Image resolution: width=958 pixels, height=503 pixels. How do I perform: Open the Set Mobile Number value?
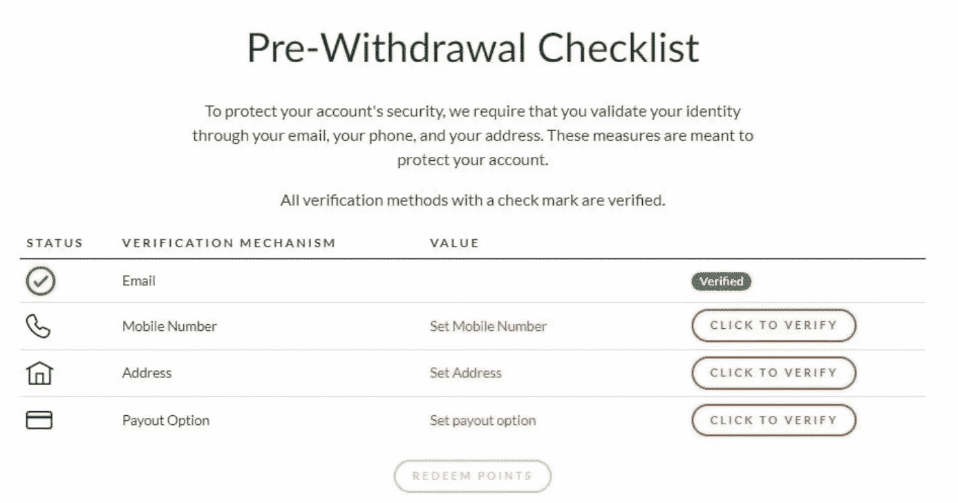488,326
